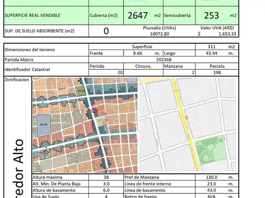Select the Circuns. column header
265x198 pixels.
point(143,66)
